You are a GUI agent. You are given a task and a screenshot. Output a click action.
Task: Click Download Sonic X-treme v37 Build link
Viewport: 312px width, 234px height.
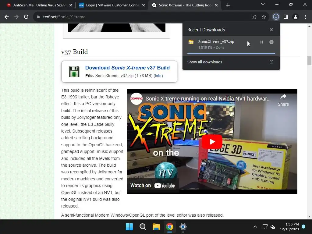tap(127, 68)
